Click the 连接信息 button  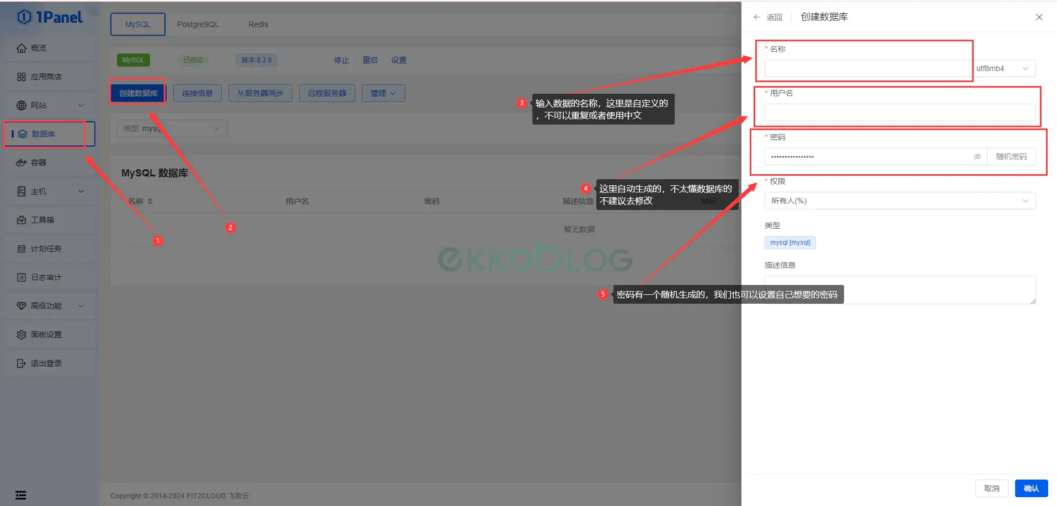pos(197,93)
